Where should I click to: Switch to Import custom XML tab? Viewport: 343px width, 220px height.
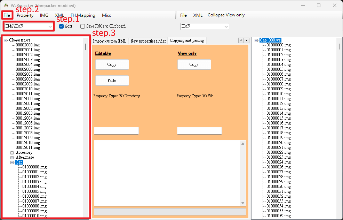click(x=110, y=41)
